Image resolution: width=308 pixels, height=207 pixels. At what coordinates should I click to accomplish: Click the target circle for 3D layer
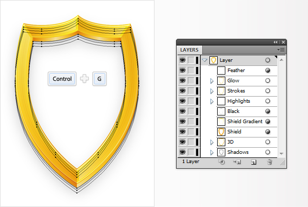267,142
